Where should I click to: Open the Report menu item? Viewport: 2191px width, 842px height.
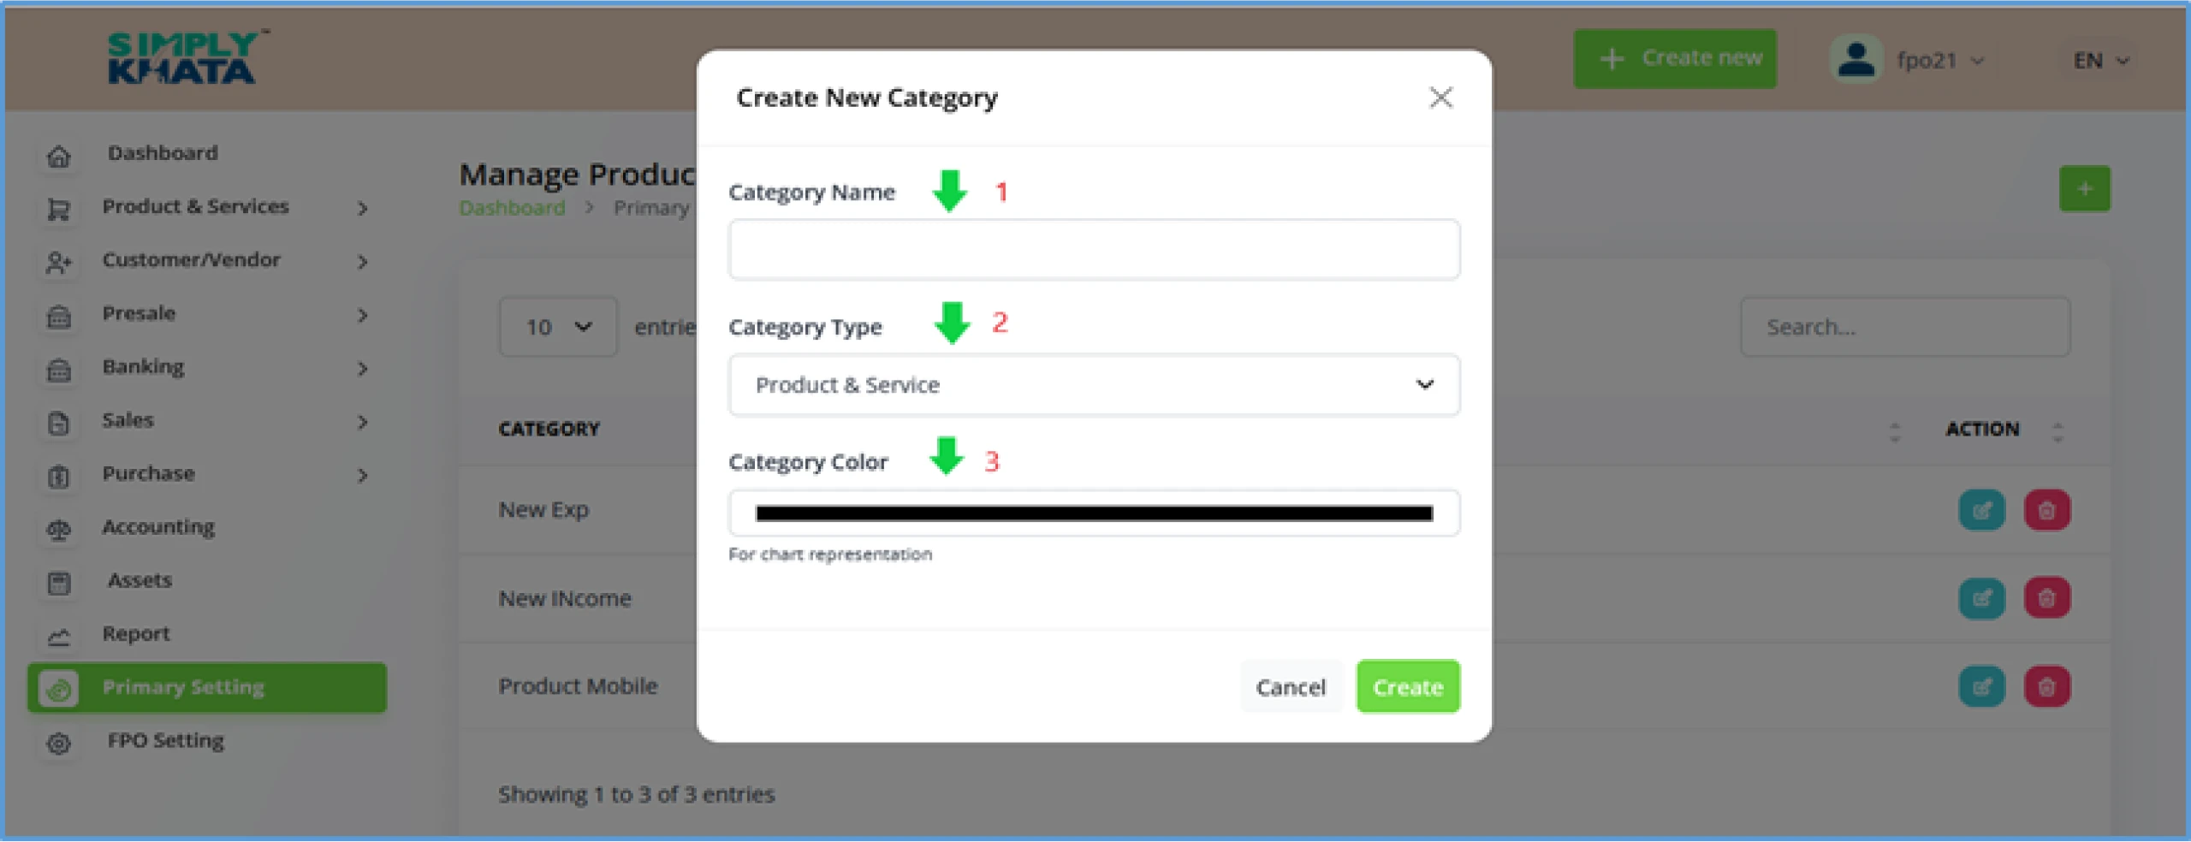135,634
